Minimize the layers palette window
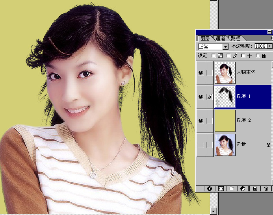 pyautogui.click(x=269, y=32)
